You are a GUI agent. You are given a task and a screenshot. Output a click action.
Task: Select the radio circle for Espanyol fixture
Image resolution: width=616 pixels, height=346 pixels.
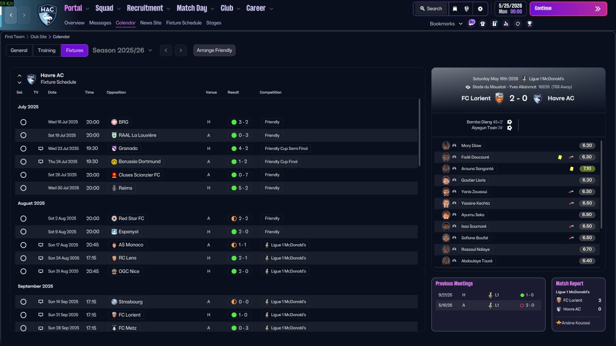(x=23, y=232)
